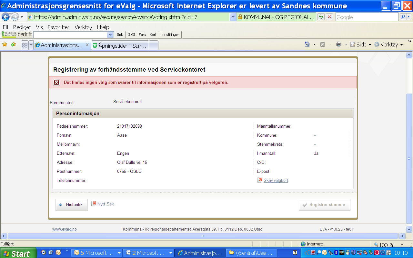Open the search provider dropdown arrow
The height and width of the screenshot is (258, 413).
pyautogui.click(x=409, y=17)
